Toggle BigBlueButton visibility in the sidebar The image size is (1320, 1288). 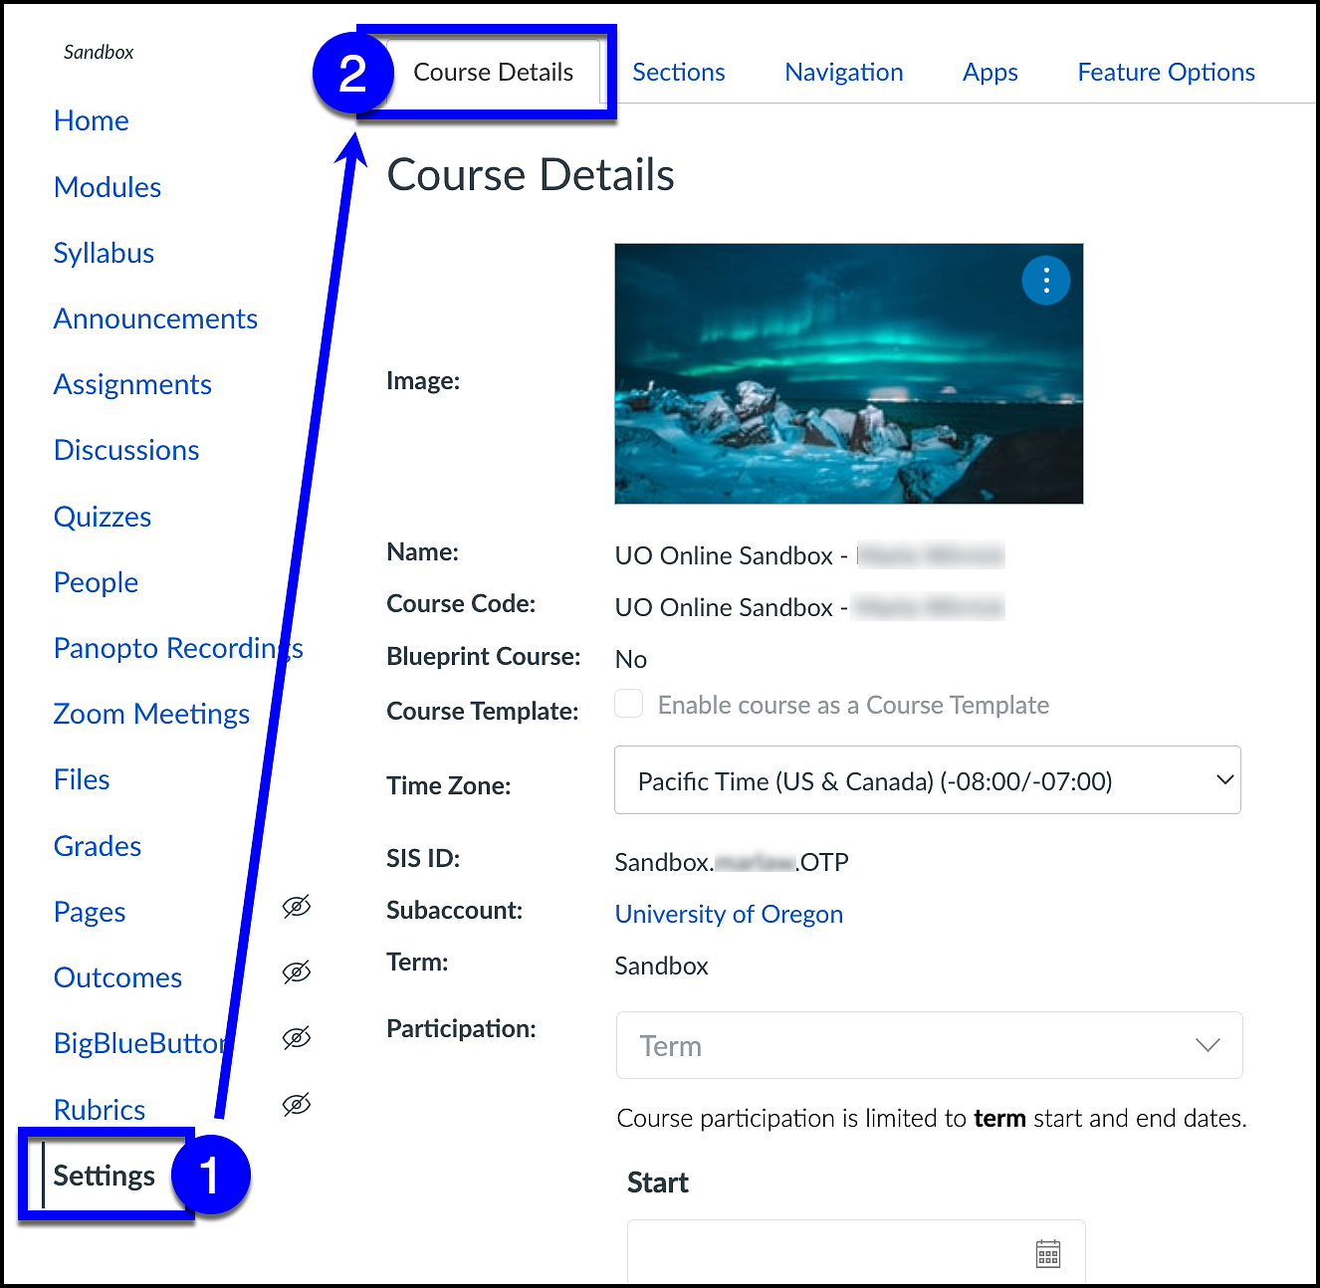pyautogui.click(x=296, y=1037)
